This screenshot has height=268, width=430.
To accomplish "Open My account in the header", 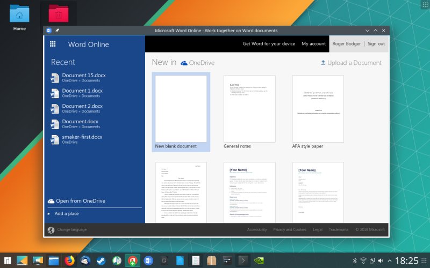I will (313, 44).
